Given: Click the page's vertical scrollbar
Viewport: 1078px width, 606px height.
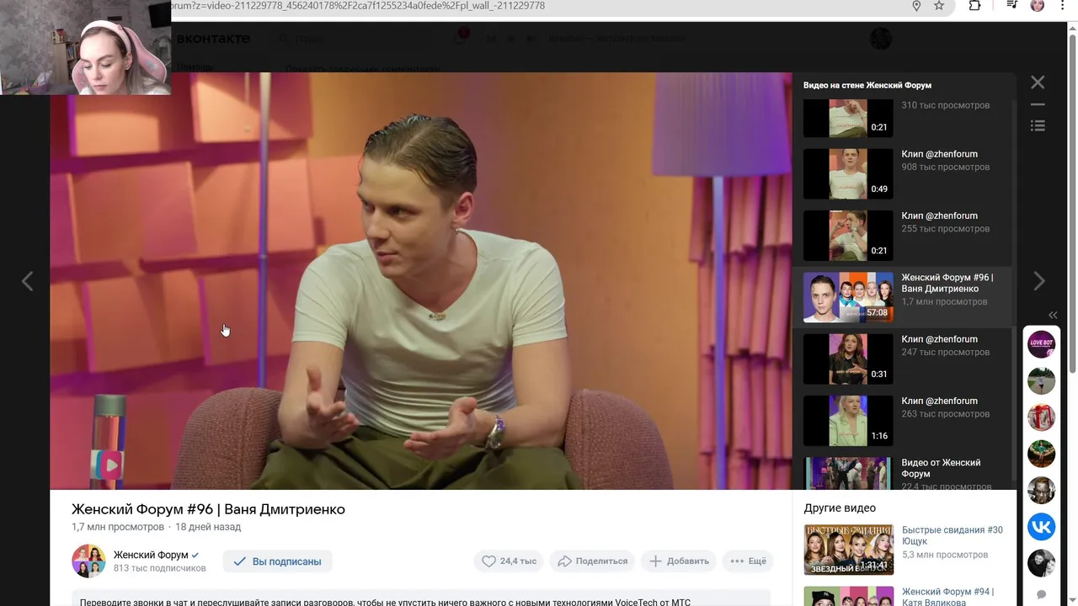Looking at the screenshot, I should (1072, 202).
